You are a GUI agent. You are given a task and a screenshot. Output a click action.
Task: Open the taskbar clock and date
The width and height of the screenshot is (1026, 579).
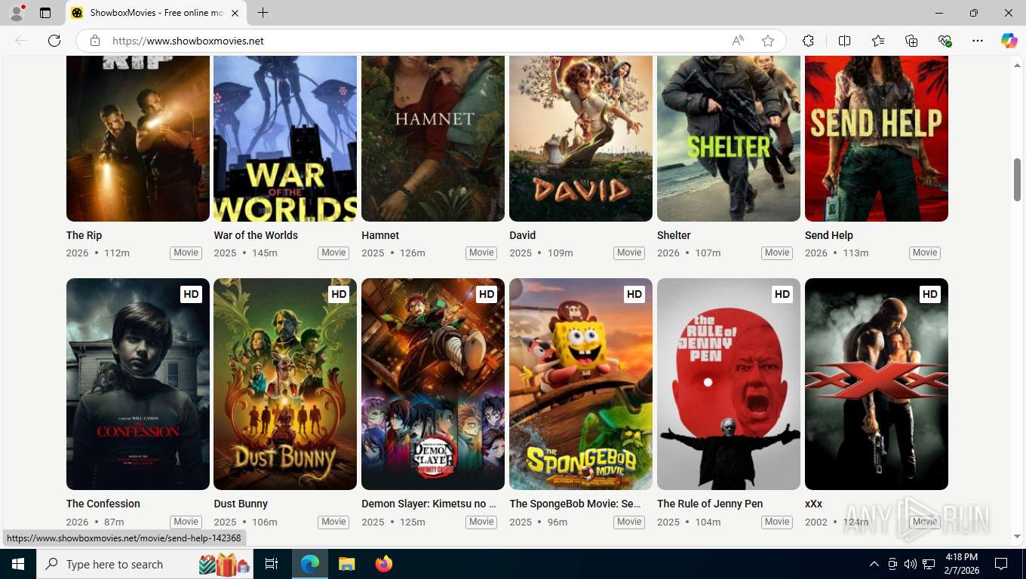coord(960,564)
